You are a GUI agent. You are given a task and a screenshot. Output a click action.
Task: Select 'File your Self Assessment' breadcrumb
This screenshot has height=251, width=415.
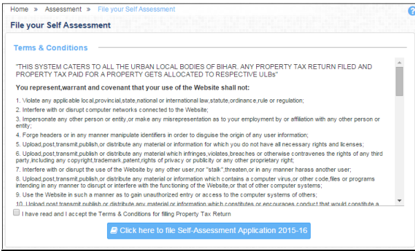pos(136,9)
